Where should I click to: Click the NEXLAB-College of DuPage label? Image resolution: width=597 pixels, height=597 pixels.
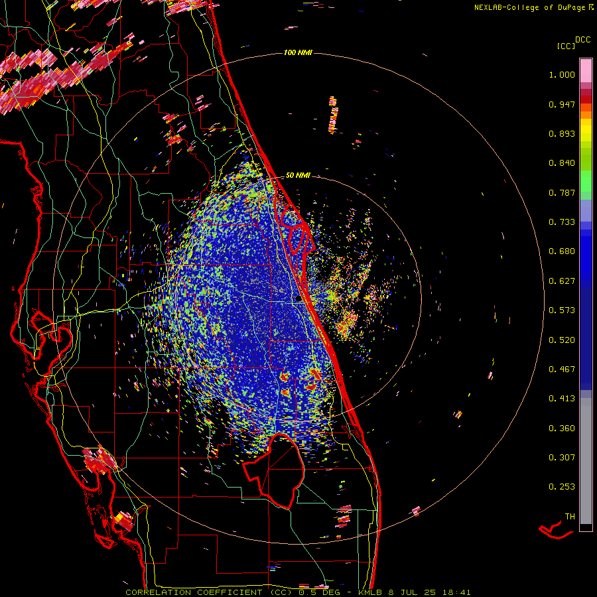[530, 7]
